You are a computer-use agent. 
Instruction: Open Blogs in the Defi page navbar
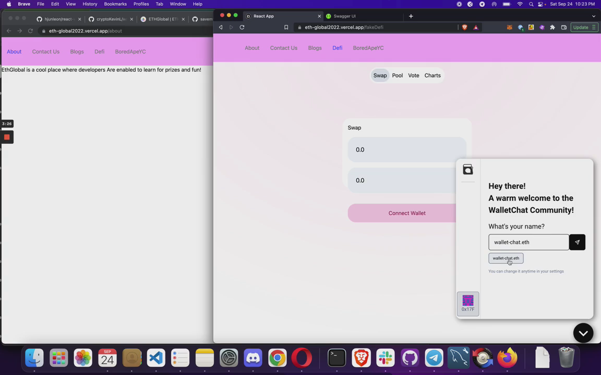[315, 48]
